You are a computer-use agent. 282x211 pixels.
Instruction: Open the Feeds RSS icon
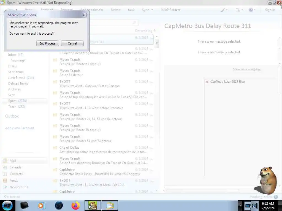[5, 181]
